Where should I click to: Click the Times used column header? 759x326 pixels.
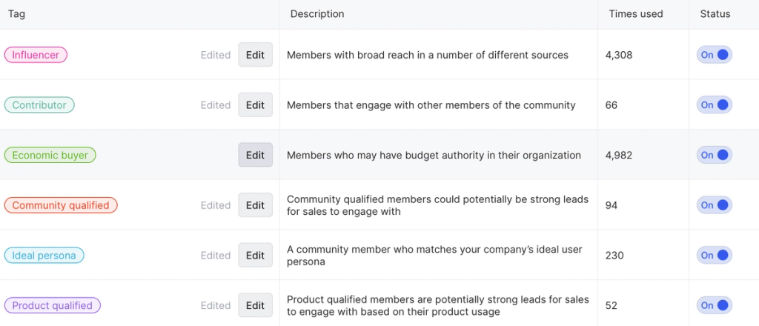[x=635, y=14]
